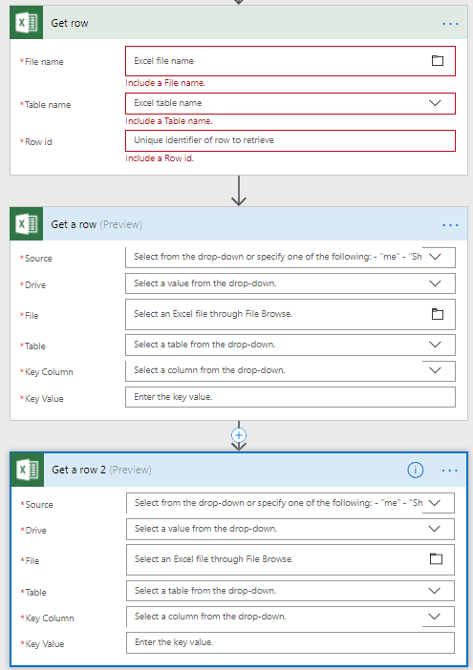Click the 'Row id' label in Get row
Image resolution: width=473 pixels, height=670 pixels.
[38, 142]
